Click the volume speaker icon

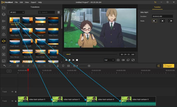click(123, 60)
